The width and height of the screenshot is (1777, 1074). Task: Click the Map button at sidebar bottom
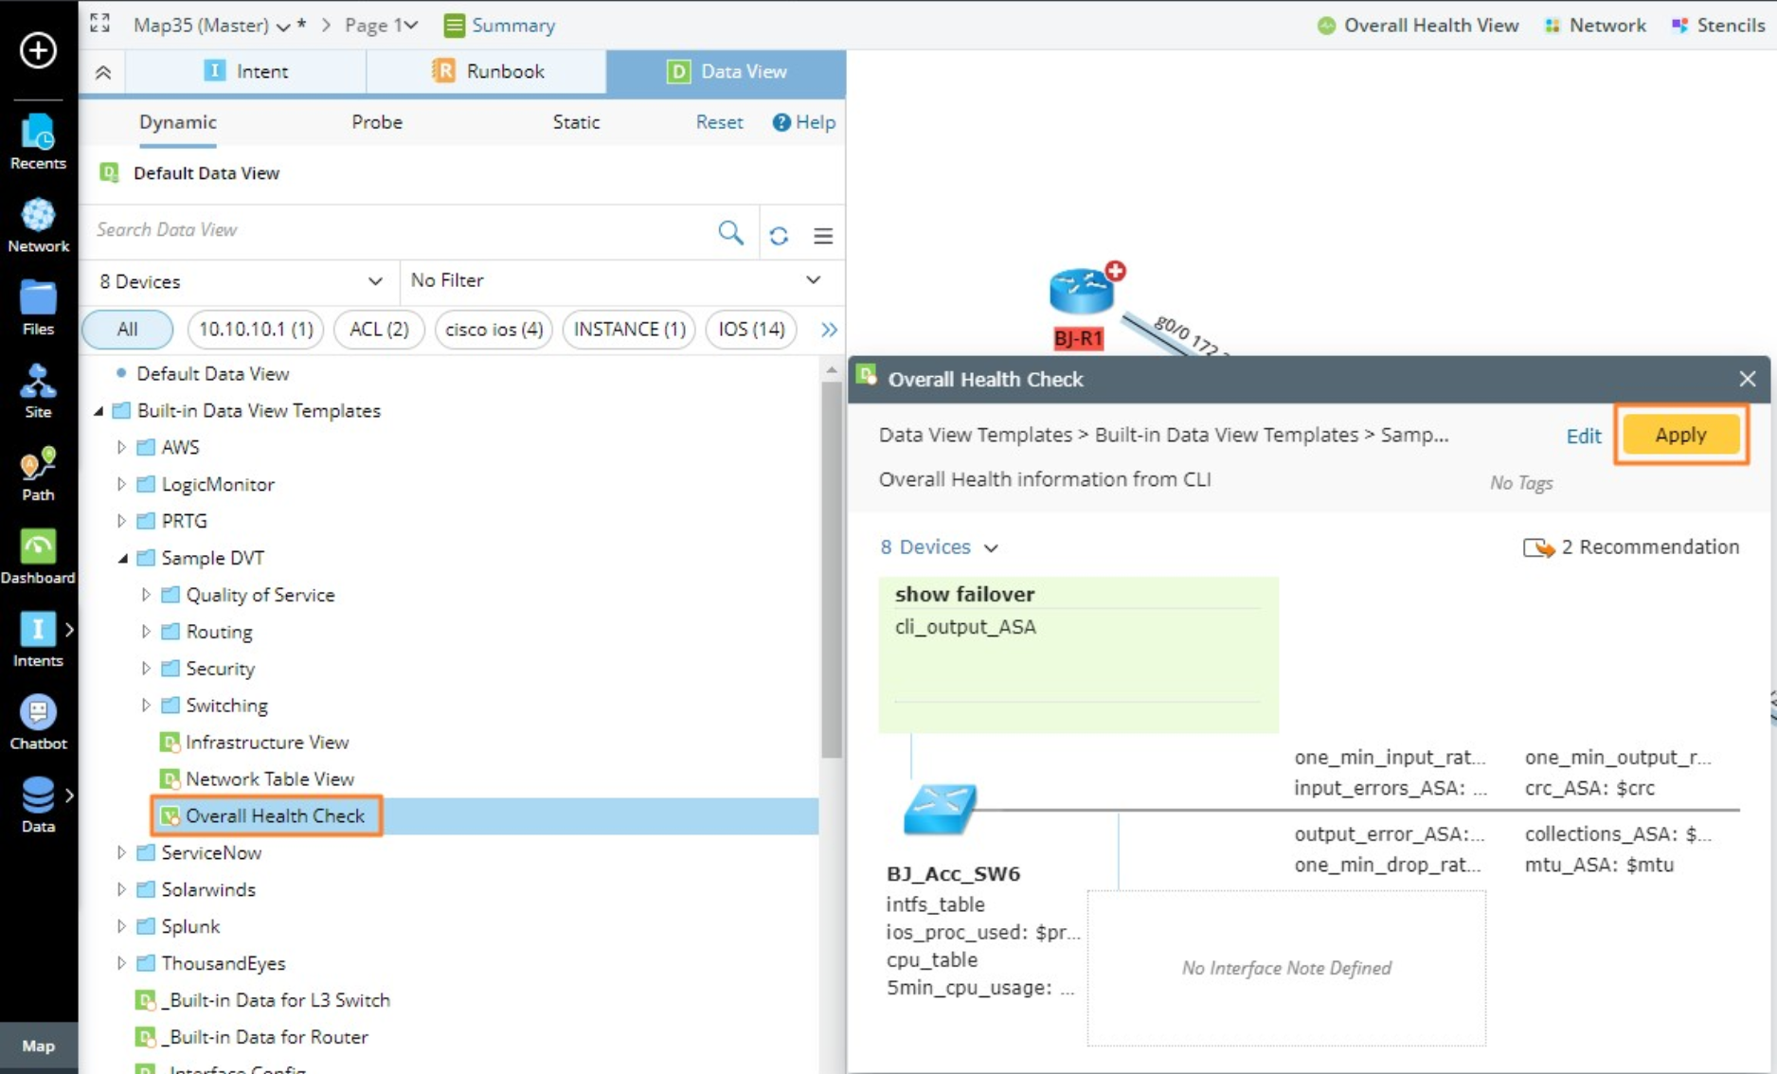coord(39,1047)
